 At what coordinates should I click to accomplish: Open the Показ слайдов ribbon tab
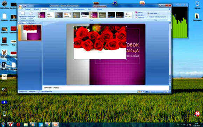(x=65, y=9)
